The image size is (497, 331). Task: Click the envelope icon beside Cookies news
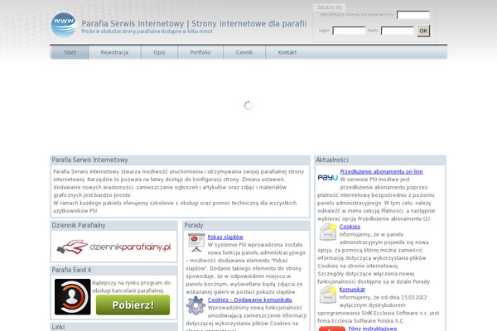point(328,233)
